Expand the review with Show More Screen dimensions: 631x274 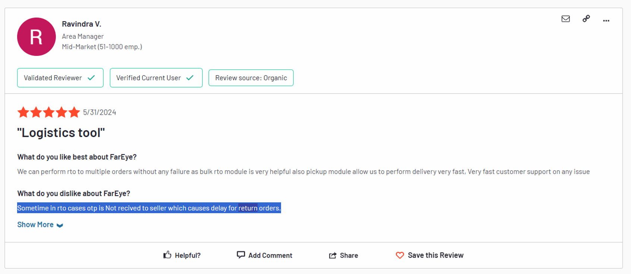pos(40,224)
